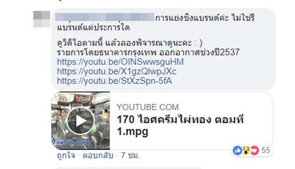Click the Bangkok Bank watermark on the thumbnail

71,142
